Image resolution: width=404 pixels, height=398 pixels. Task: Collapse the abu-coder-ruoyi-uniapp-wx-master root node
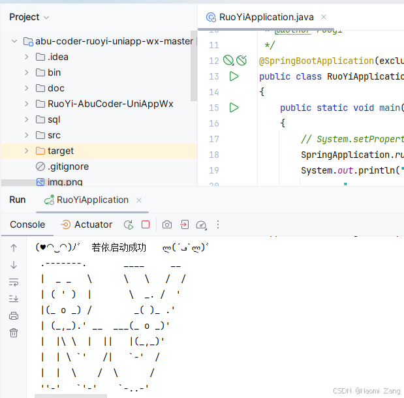click(14, 41)
